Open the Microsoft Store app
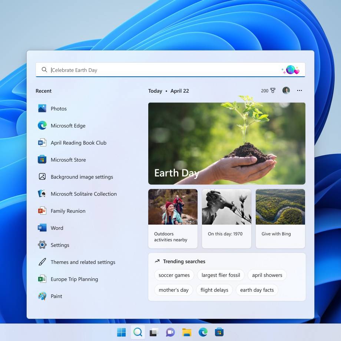 (68, 160)
